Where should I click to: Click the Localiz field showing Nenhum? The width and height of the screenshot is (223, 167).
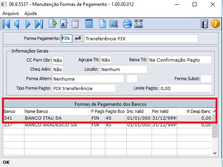click(x=124, y=69)
